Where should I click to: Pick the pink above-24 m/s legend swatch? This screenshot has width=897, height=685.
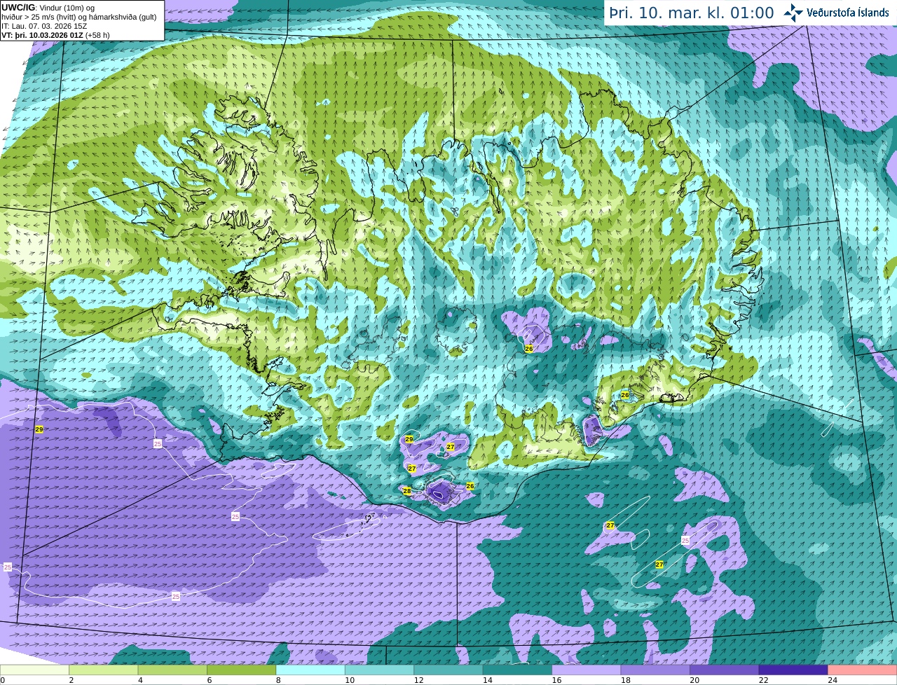[x=862, y=670]
